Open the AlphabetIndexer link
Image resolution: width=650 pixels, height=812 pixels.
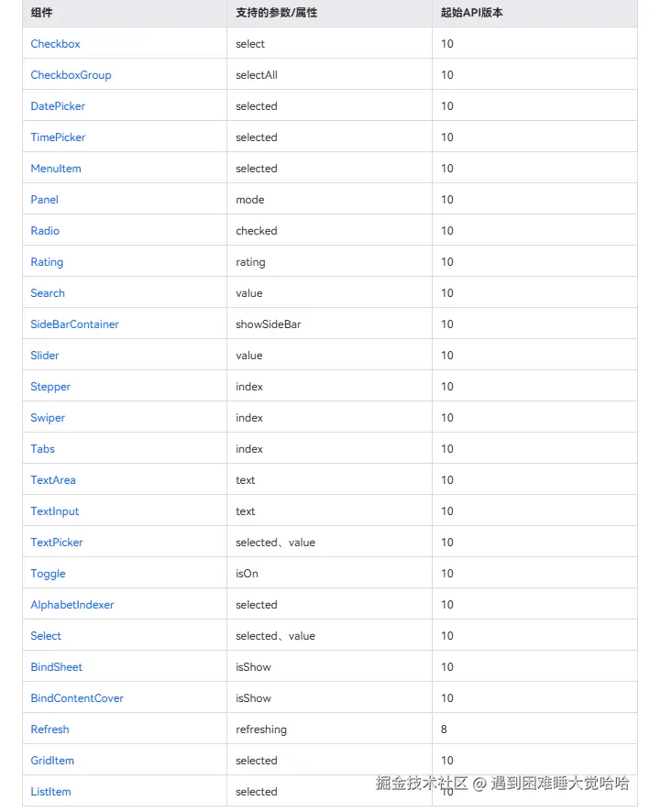point(72,605)
